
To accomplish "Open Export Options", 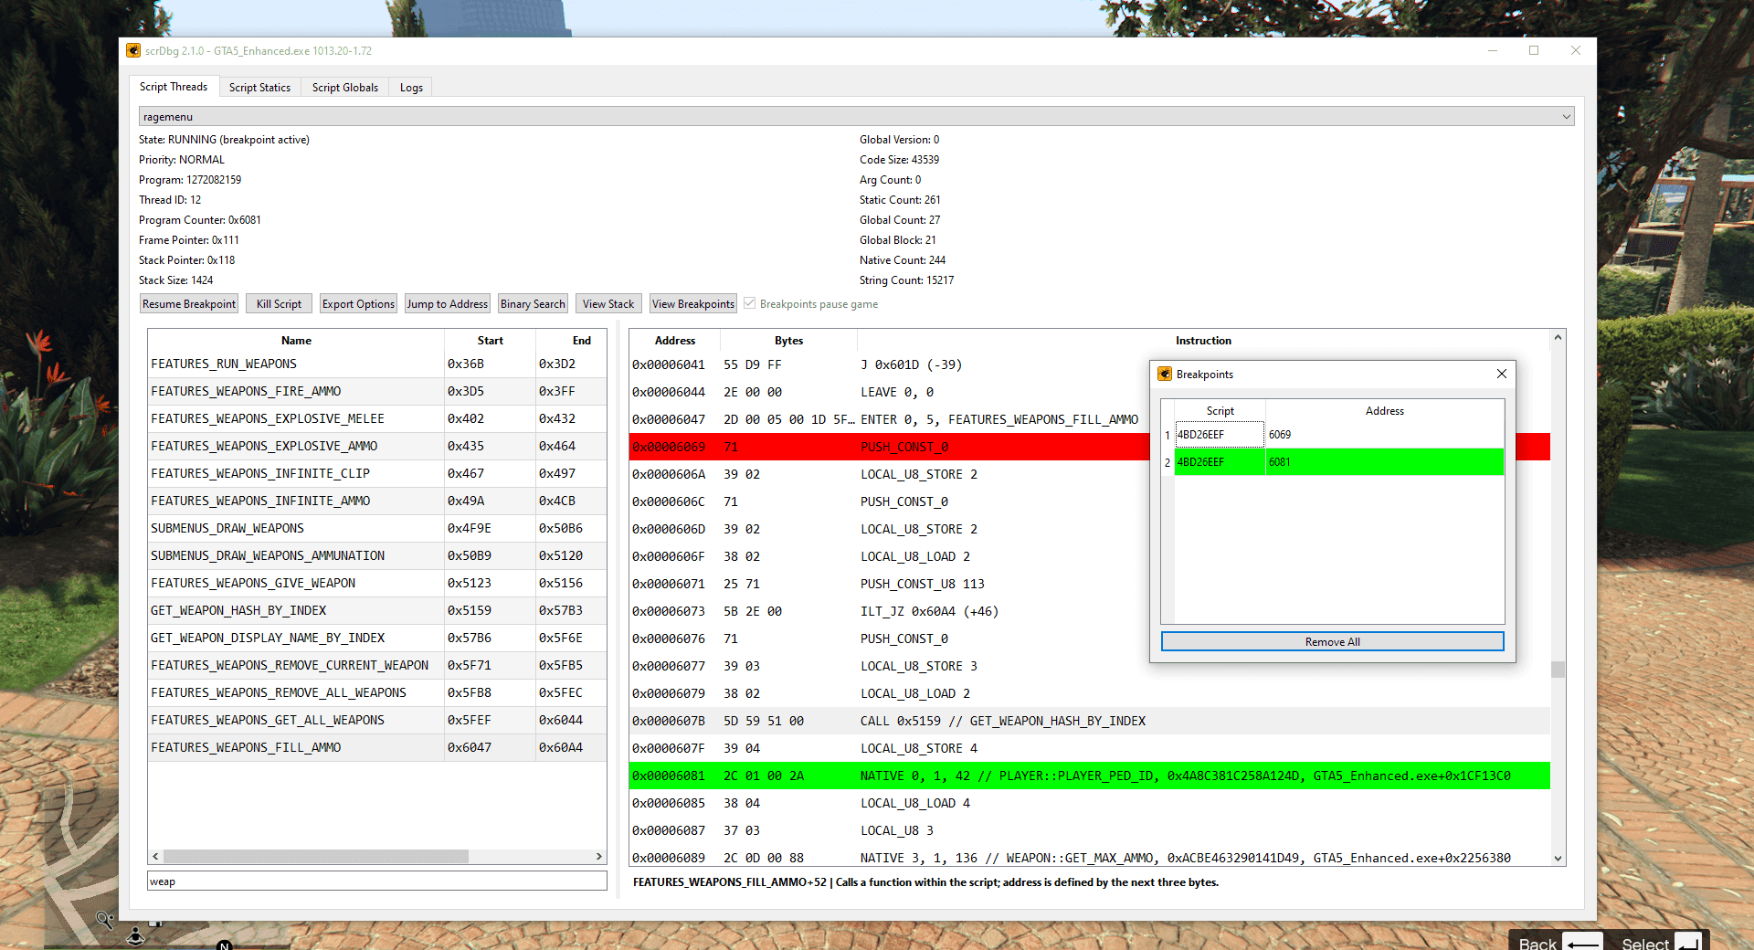I will tap(358, 303).
